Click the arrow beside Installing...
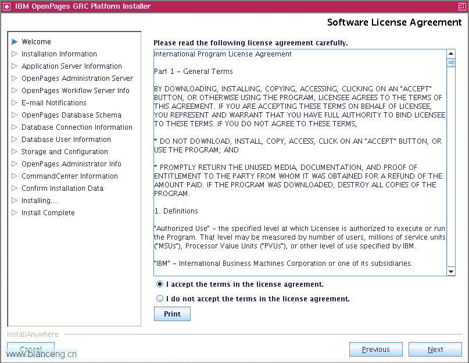Screen dimensions: 469x363 pyautogui.click(x=15, y=200)
